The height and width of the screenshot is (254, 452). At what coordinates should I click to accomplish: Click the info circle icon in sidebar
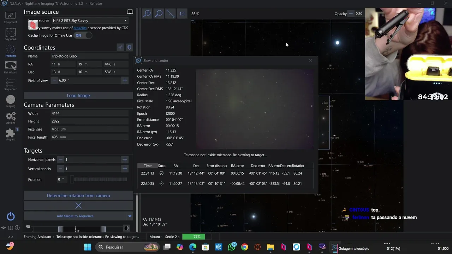pos(17,228)
